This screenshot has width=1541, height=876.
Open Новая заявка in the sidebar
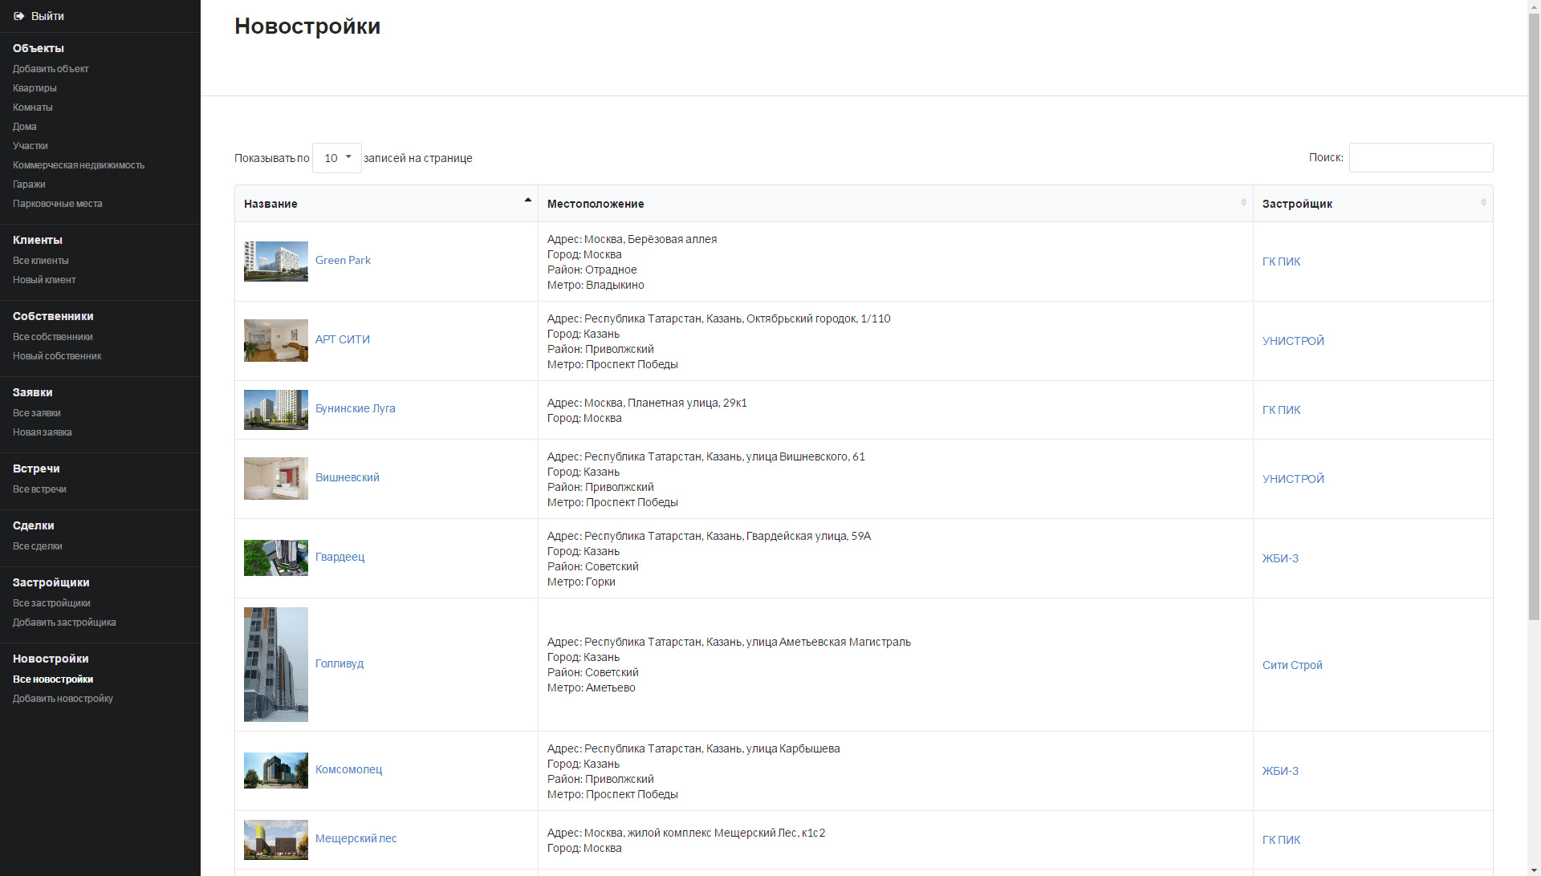click(43, 432)
